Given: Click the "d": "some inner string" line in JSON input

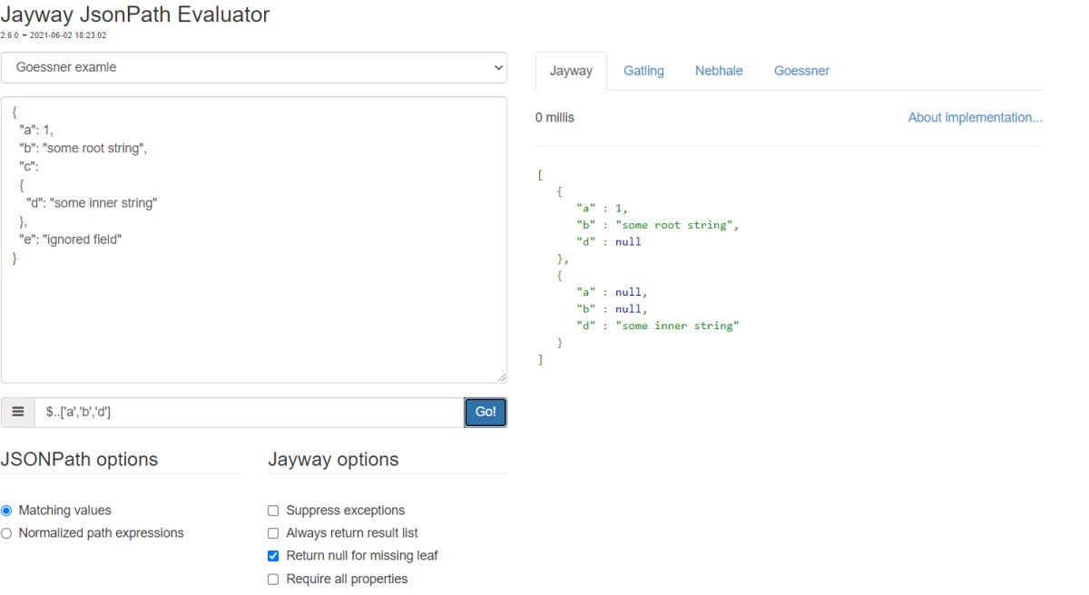Looking at the screenshot, I should (x=92, y=203).
